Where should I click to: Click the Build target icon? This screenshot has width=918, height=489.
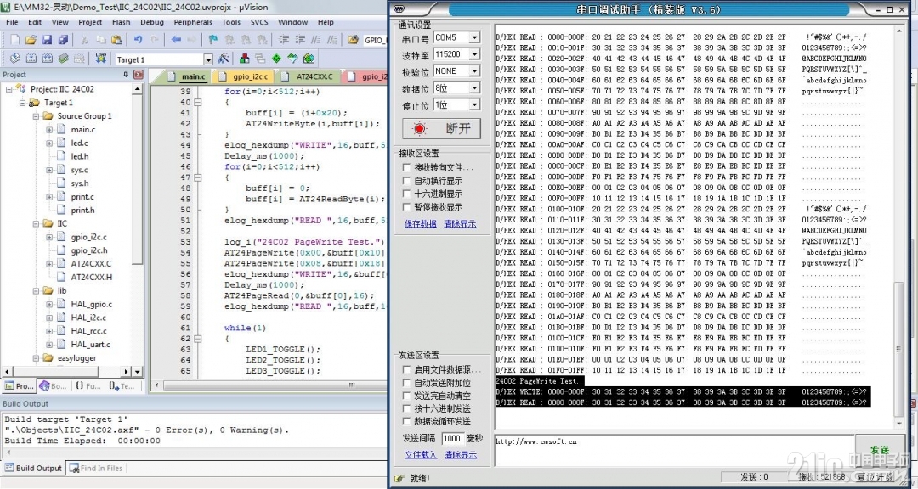[x=31, y=59]
